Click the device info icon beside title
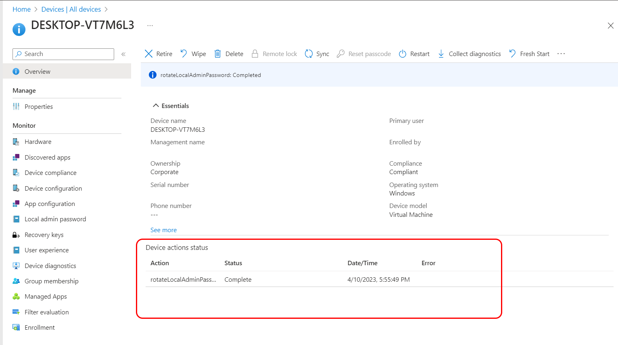 19,29
